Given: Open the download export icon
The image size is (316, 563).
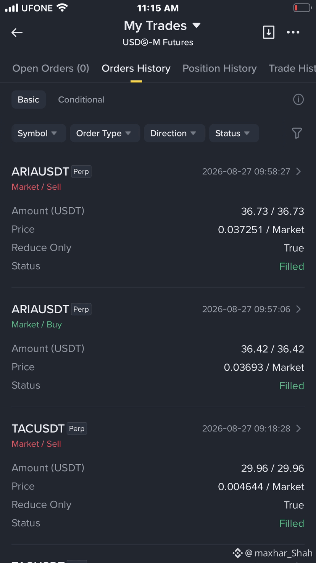Looking at the screenshot, I should (269, 33).
